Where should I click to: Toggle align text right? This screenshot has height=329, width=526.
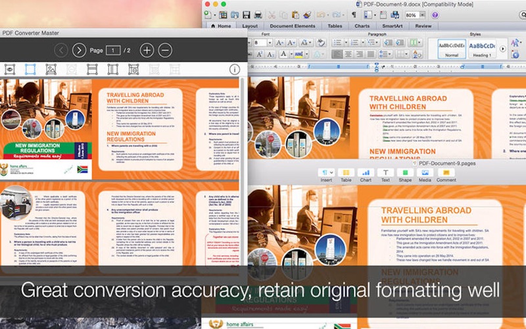[359, 54]
